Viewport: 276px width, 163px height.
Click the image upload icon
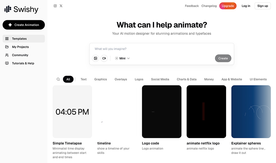(95, 58)
